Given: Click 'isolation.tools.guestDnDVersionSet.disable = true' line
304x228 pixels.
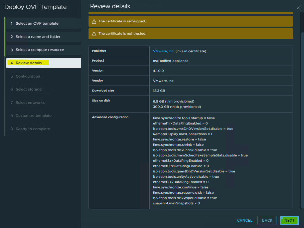Looking at the screenshot, I should coord(194,171).
